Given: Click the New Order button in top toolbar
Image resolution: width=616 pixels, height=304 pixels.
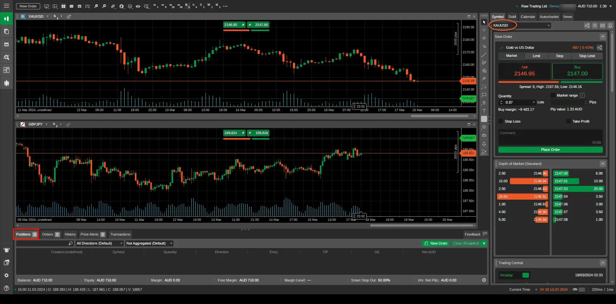Looking at the screenshot, I should coord(28,6).
